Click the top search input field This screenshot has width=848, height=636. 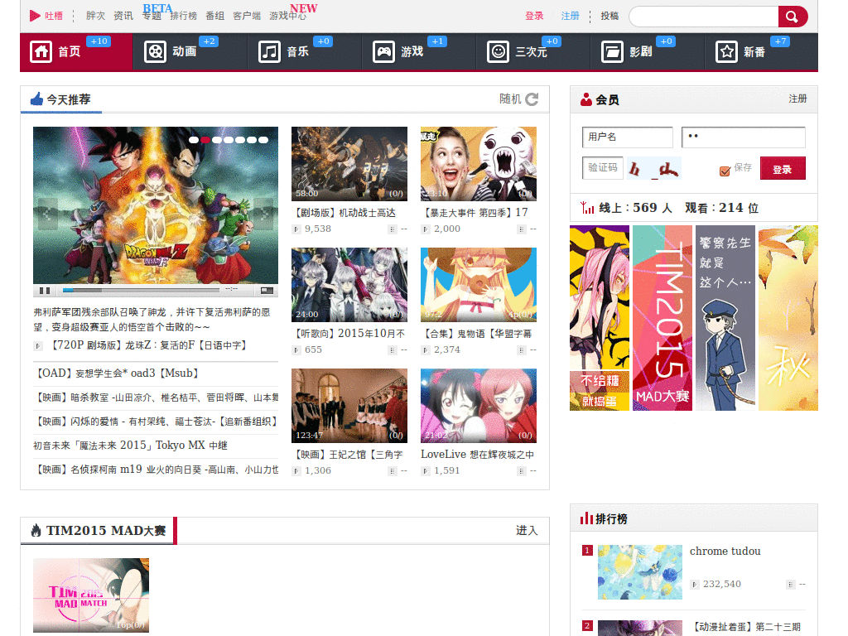click(704, 17)
